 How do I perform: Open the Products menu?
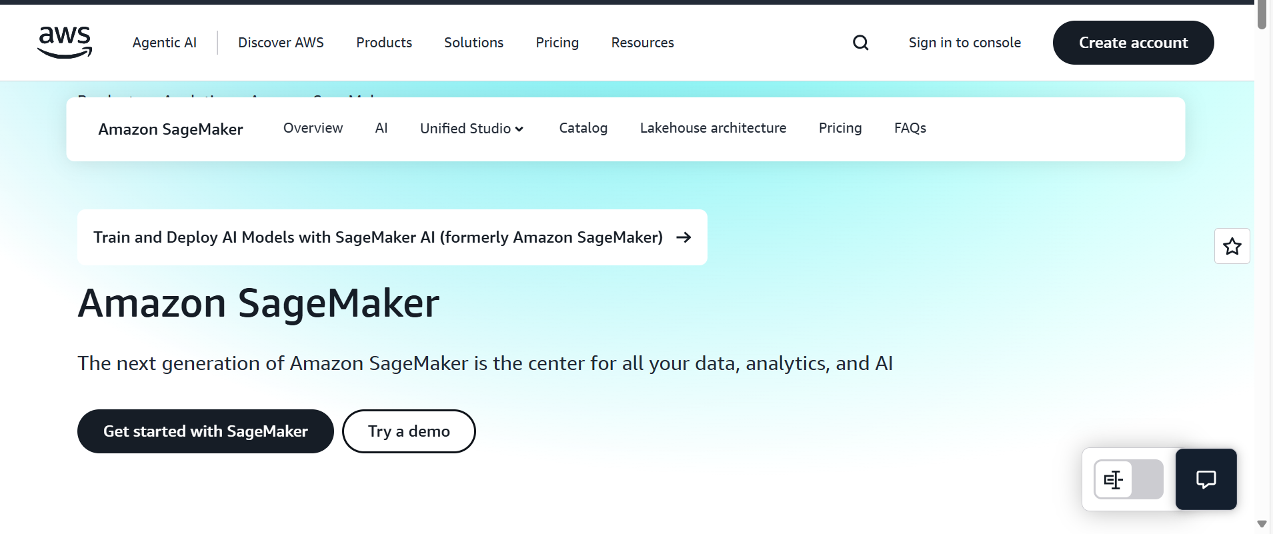384,43
